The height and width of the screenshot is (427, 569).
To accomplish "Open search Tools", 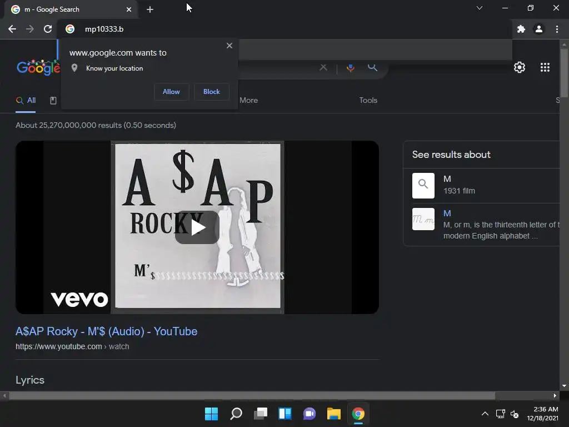I will [x=368, y=100].
